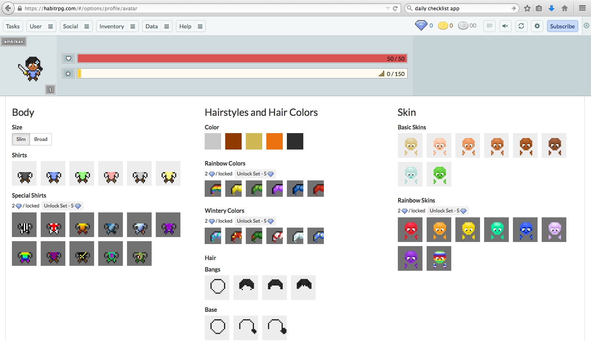The image size is (591, 341).
Task: Open settings gear icon in toolbar
Action: [x=537, y=26]
